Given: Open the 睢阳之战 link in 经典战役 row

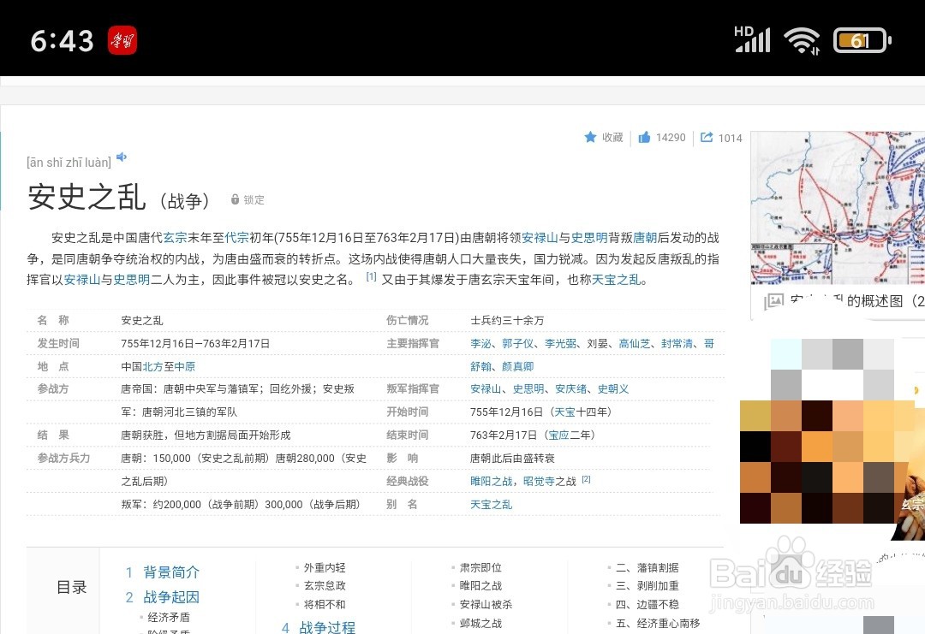Looking at the screenshot, I should (492, 482).
